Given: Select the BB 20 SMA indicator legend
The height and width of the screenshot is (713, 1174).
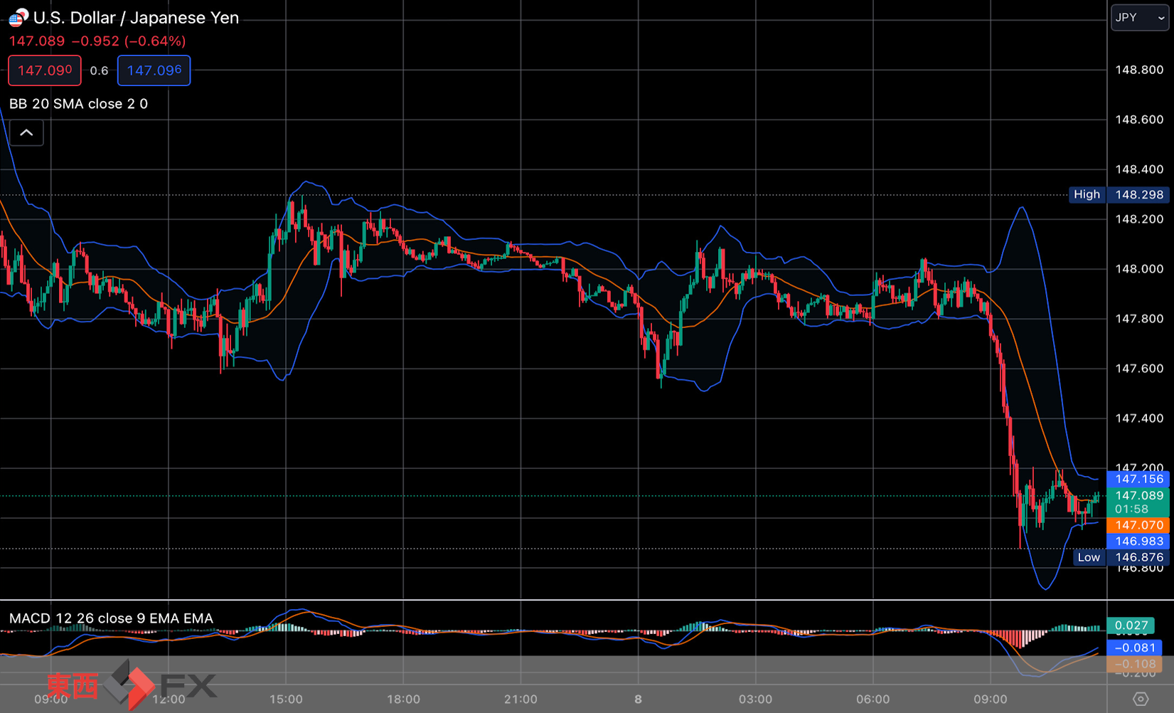Looking at the screenshot, I should 78,104.
